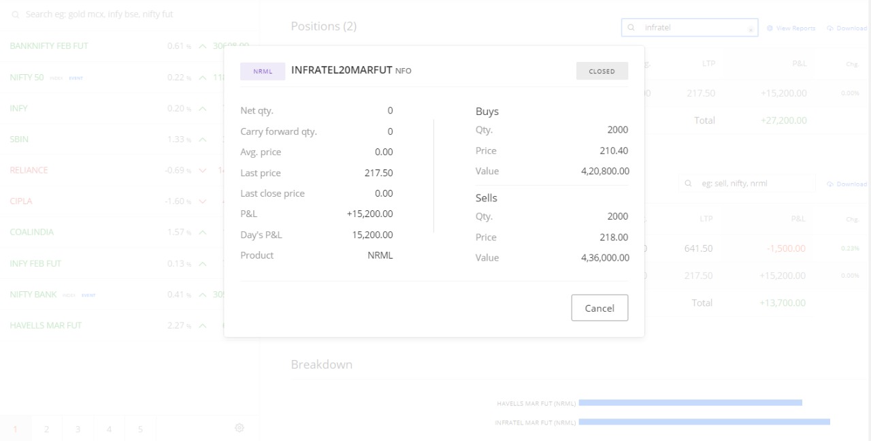This screenshot has height=441, width=871.
Task: Click the up arrow beside COALINDIA
Action: pyautogui.click(x=202, y=233)
